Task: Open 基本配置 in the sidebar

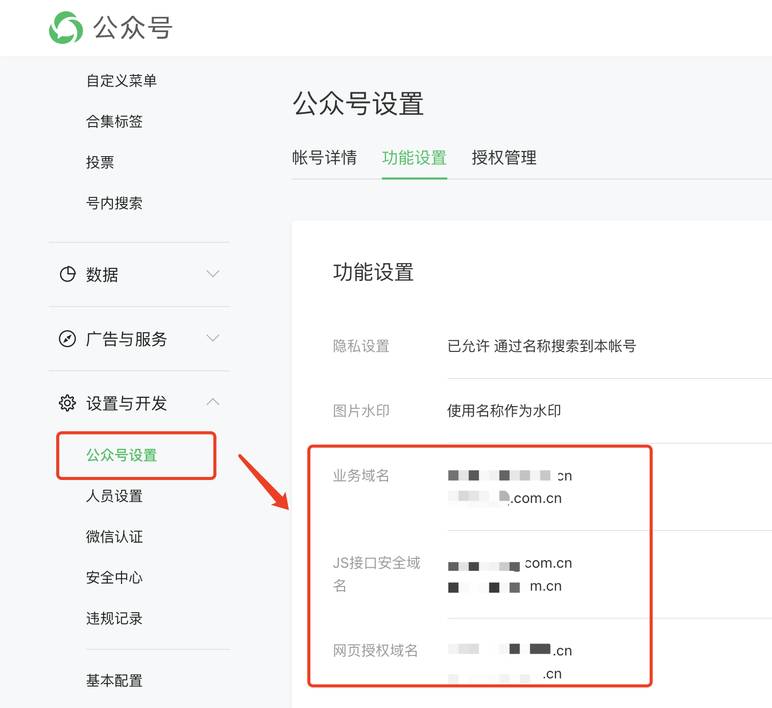Action: (x=114, y=680)
